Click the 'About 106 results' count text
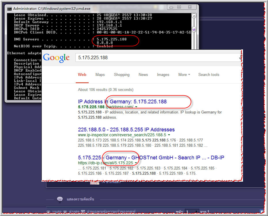This screenshot has height=216, width=268. pyautogui.click(x=105, y=90)
